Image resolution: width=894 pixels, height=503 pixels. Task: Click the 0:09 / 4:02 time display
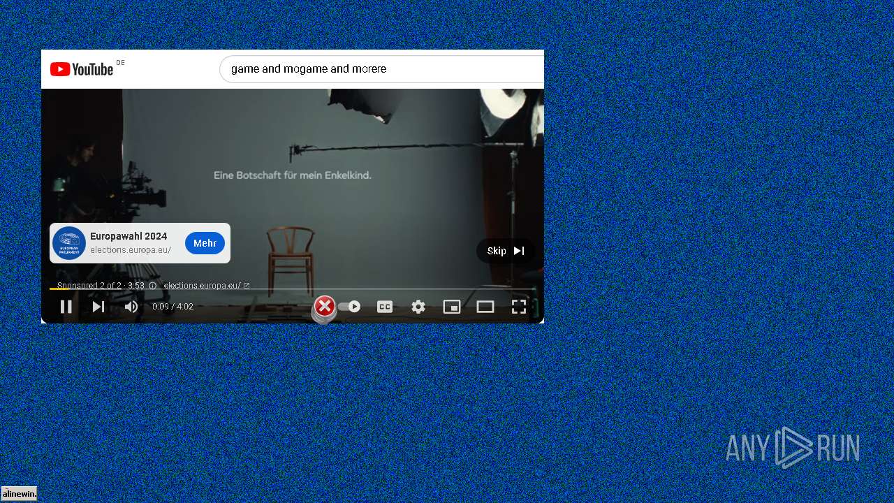coord(173,307)
